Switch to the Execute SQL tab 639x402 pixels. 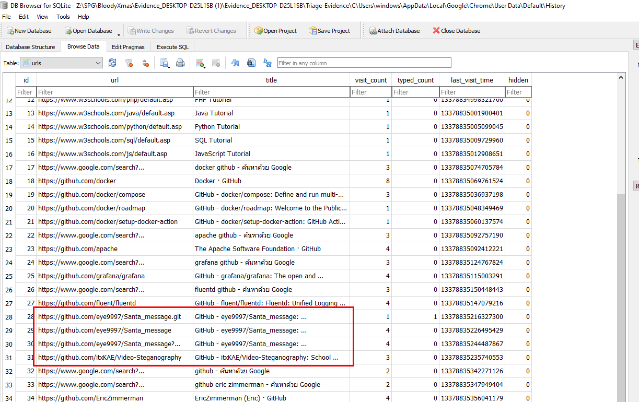172,47
